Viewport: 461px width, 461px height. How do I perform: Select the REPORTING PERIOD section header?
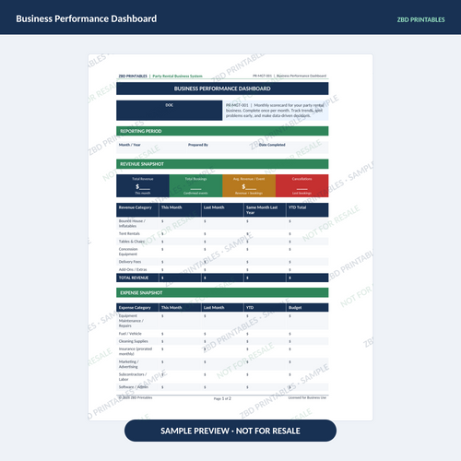(x=222, y=131)
